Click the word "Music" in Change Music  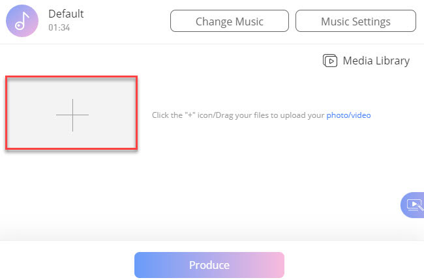tap(247, 21)
